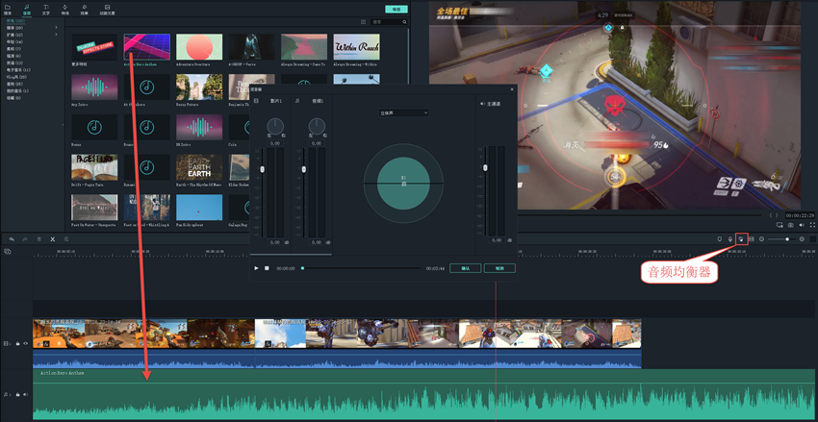Click the 导出 export button
The image size is (818, 422).
pos(396,9)
